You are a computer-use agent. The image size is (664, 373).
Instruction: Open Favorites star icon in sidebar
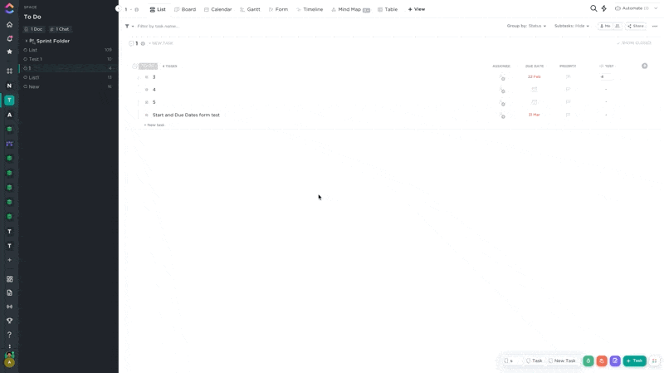pos(9,52)
